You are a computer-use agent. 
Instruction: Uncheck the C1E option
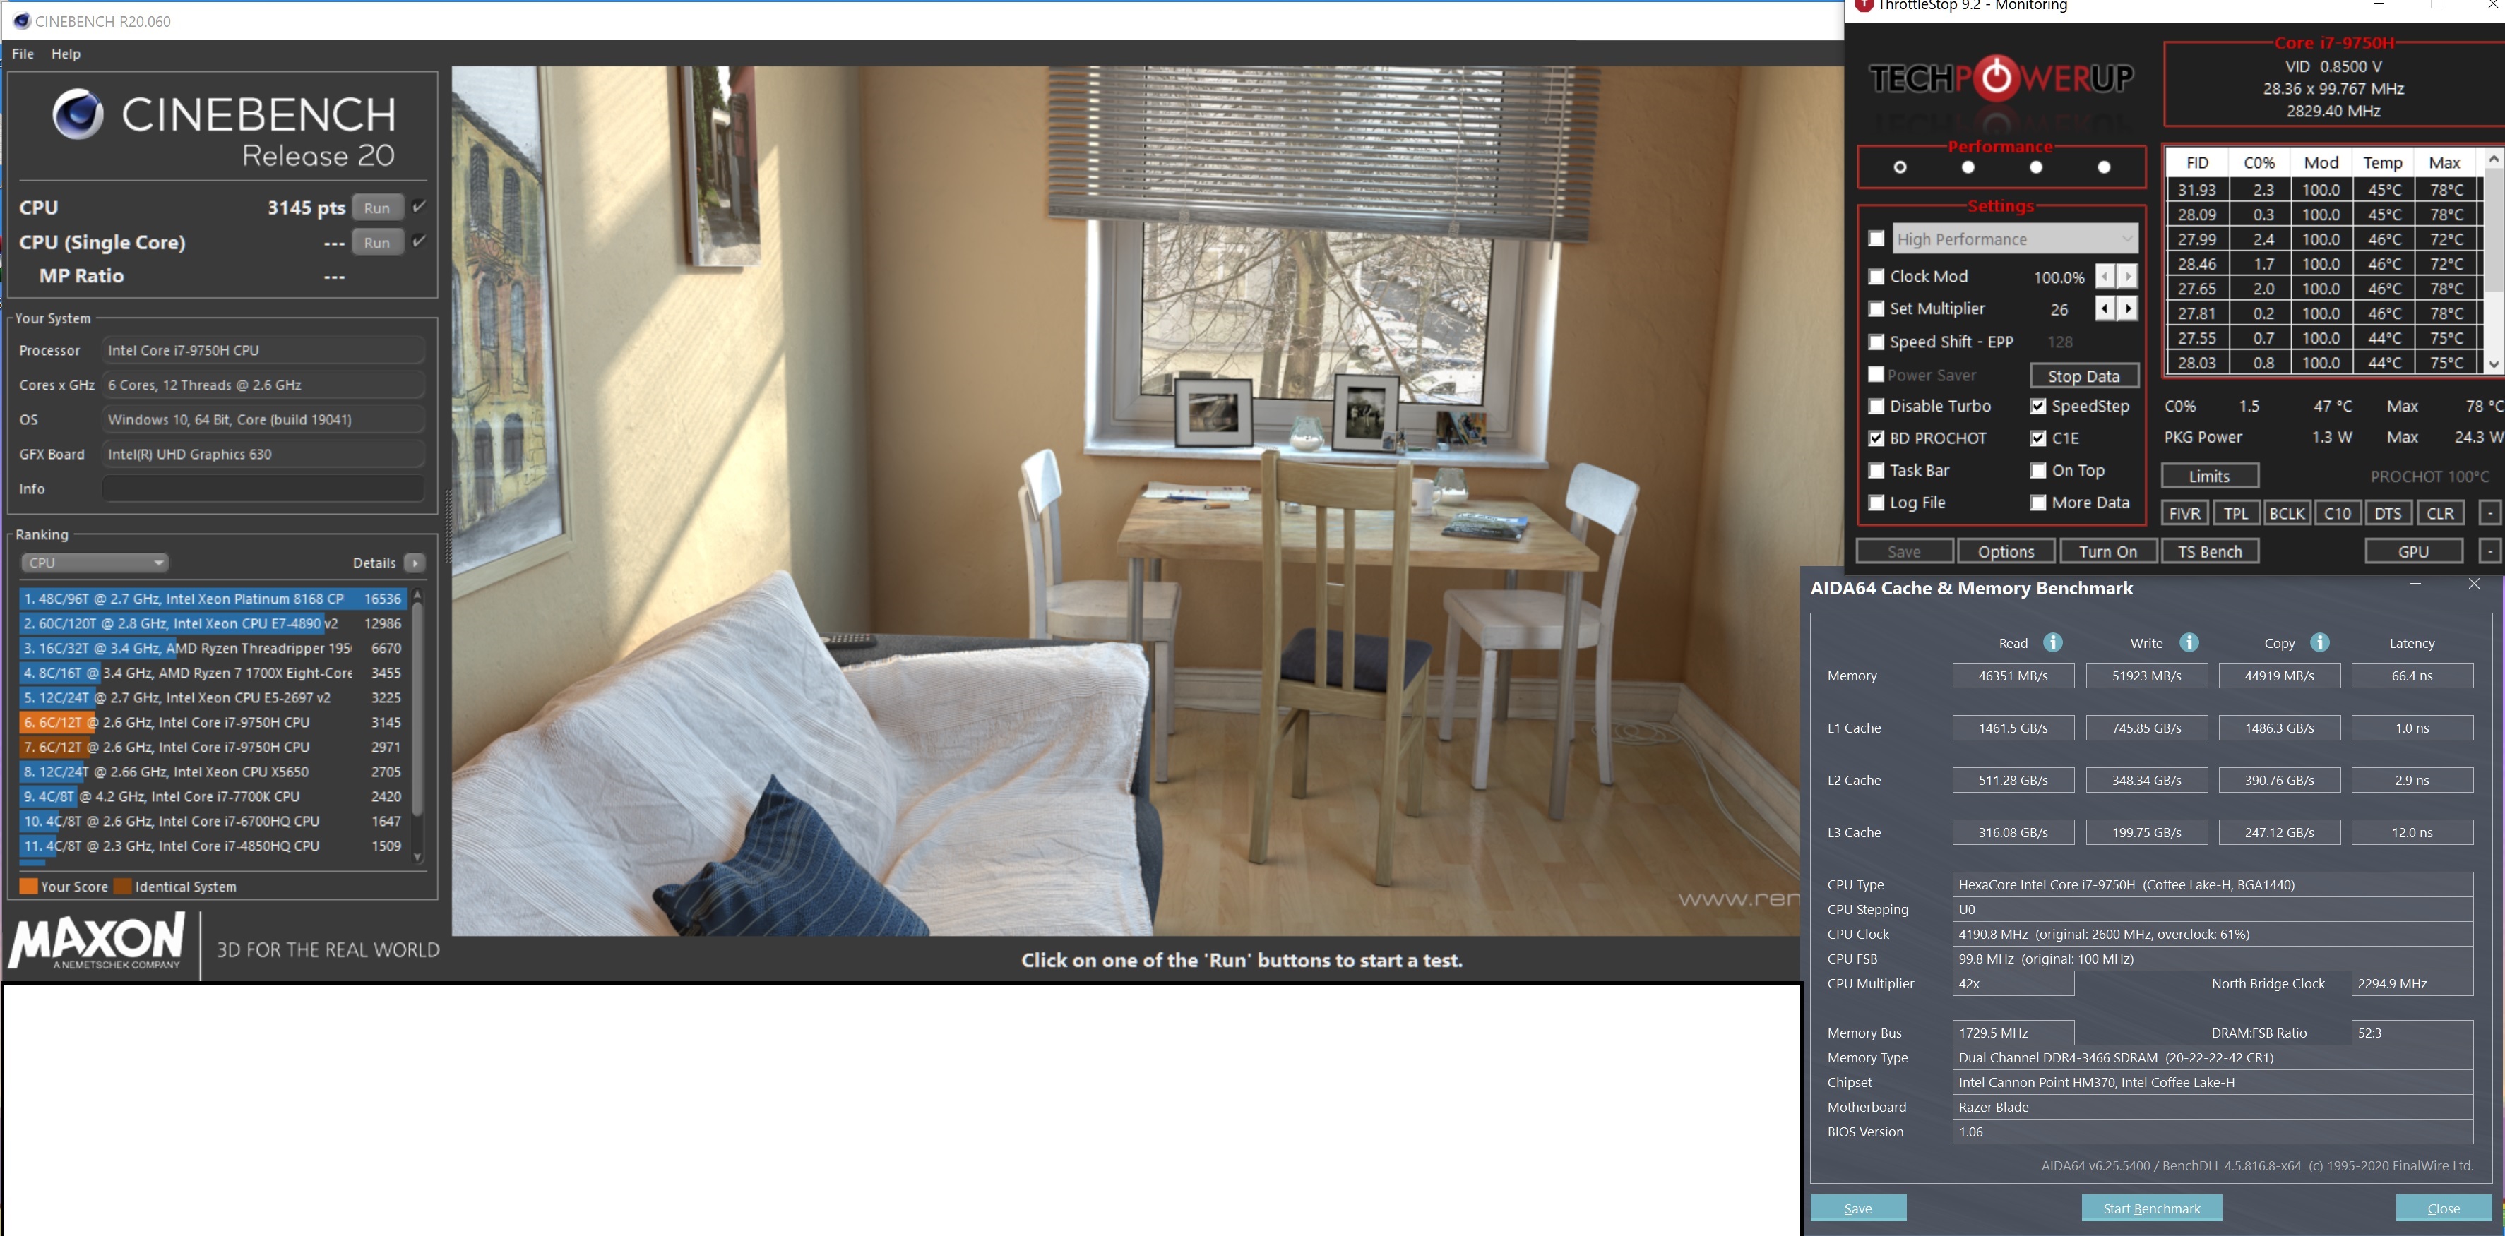tap(2038, 438)
